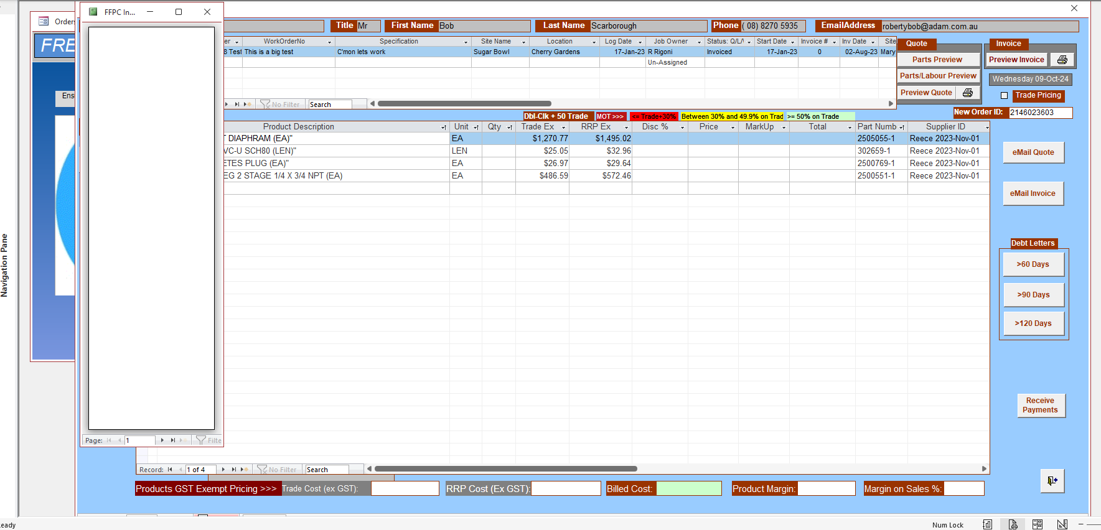
Task: Open the Trade Ex column dropdown
Action: tap(564, 127)
